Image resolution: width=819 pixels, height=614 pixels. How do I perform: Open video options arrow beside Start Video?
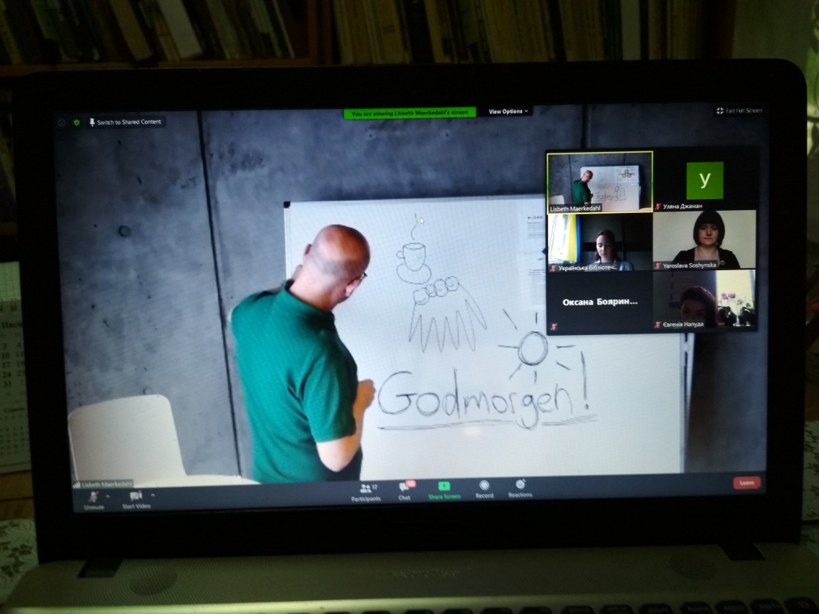(153, 495)
